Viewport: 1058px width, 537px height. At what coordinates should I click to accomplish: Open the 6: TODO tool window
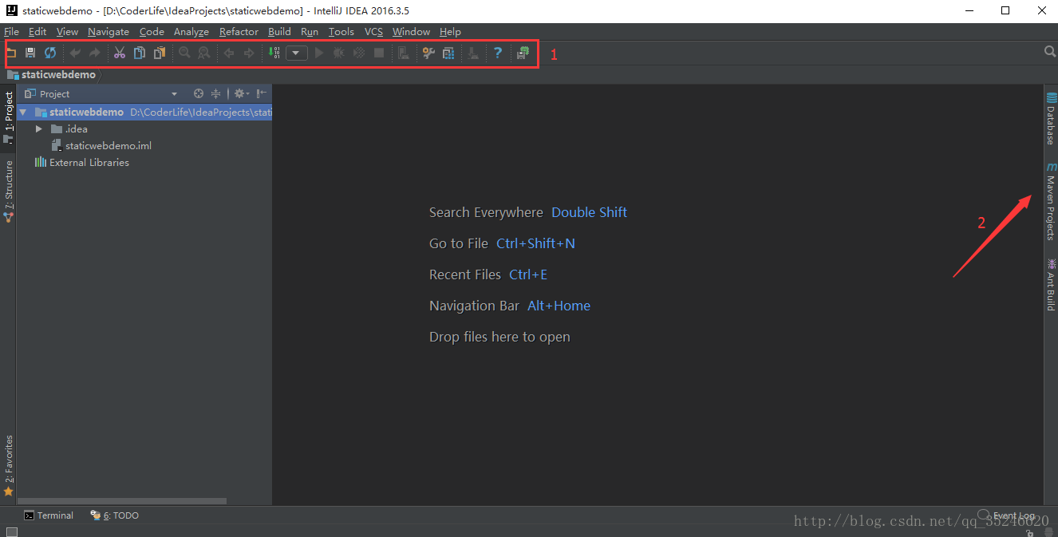115,515
